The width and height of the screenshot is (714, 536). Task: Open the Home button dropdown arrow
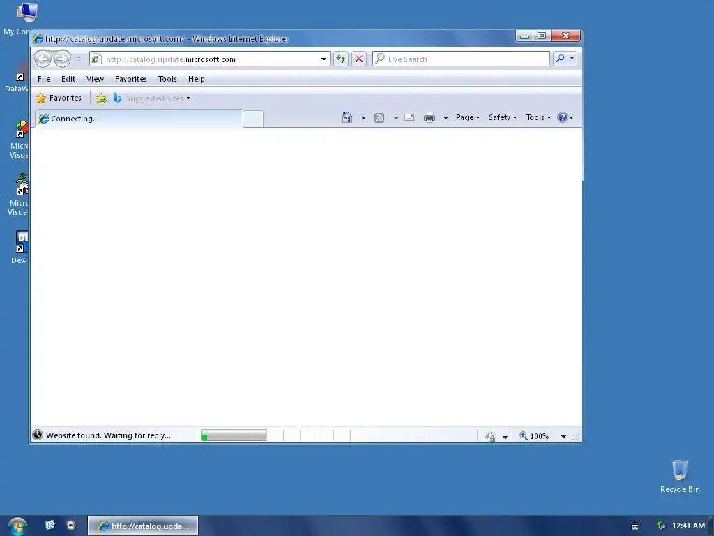tap(363, 117)
